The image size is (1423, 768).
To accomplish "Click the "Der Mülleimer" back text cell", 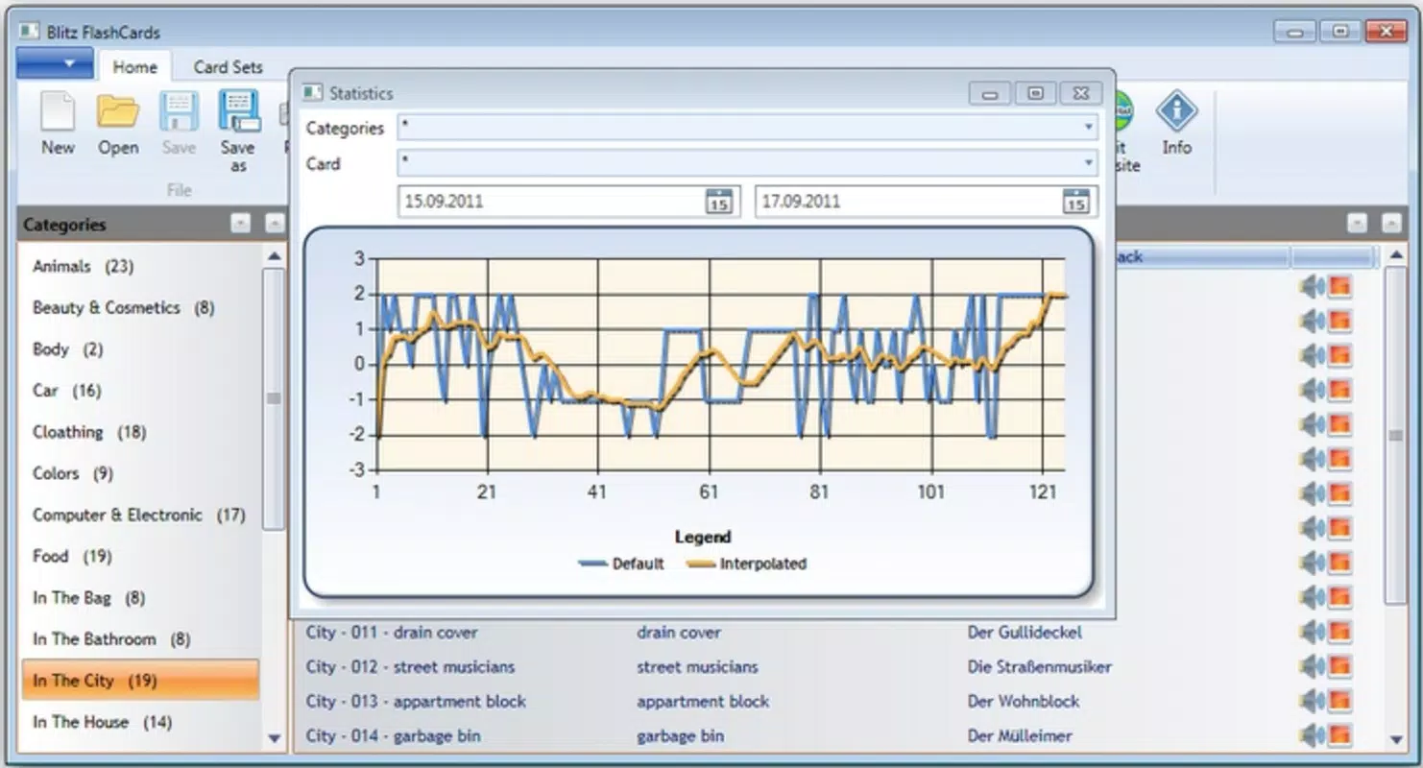I will 1020,735.
